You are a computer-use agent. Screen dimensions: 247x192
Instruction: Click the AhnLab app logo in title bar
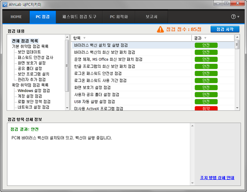(x=5, y=4)
